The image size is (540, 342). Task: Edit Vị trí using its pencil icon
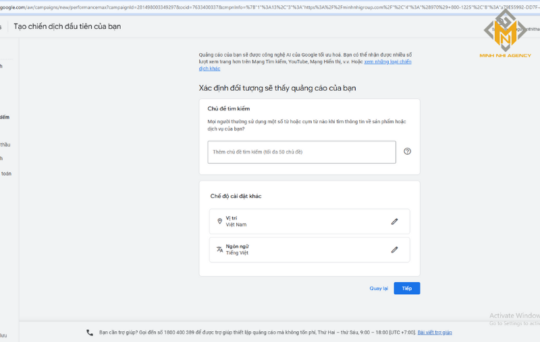click(395, 221)
